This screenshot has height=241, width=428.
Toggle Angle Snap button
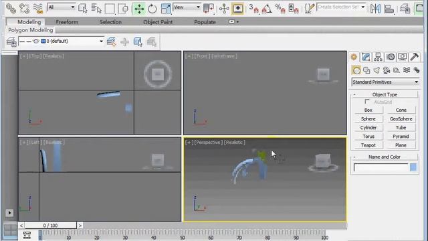(267, 9)
